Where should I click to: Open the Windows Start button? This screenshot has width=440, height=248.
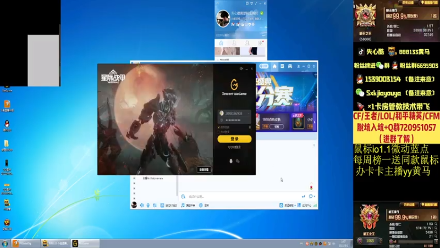(x=5, y=243)
